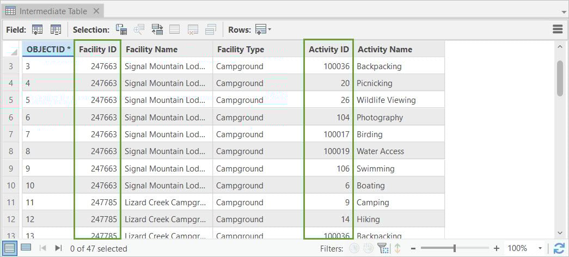Click the Insert Row icon next to Rows
This screenshot has width=569, height=257.
tap(261, 29)
